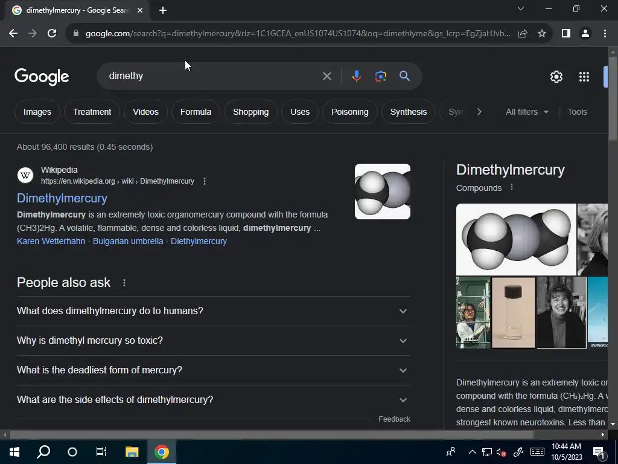Screen dimensions: 618x464
Task: Close the dimethylmercury Google Search tab
Action: pos(140,10)
